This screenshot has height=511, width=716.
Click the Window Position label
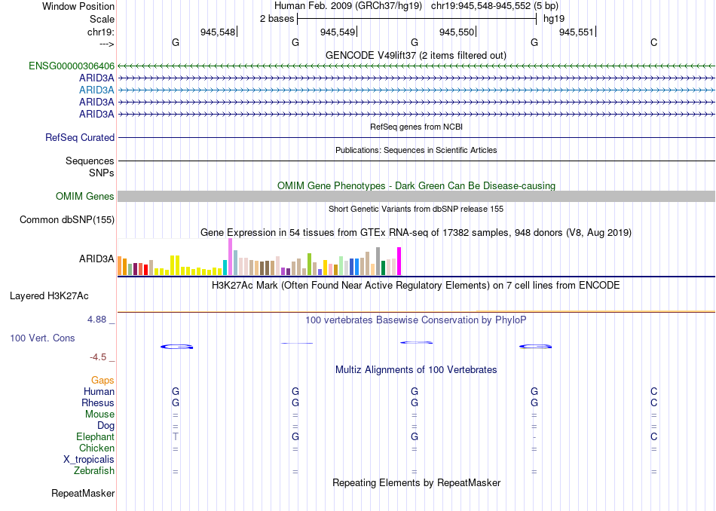(78, 6)
